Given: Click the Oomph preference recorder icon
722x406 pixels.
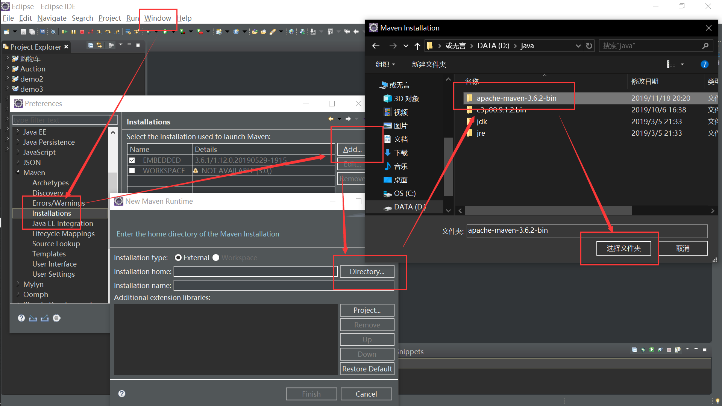Looking at the screenshot, I should [x=56, y=318].
